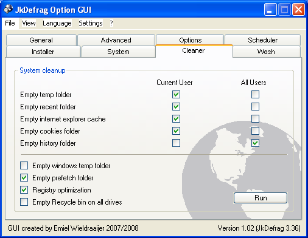The image size is (308, 238).
Task: Check Empty Recycle bin on all drives
Action: [x=24, y=202]
